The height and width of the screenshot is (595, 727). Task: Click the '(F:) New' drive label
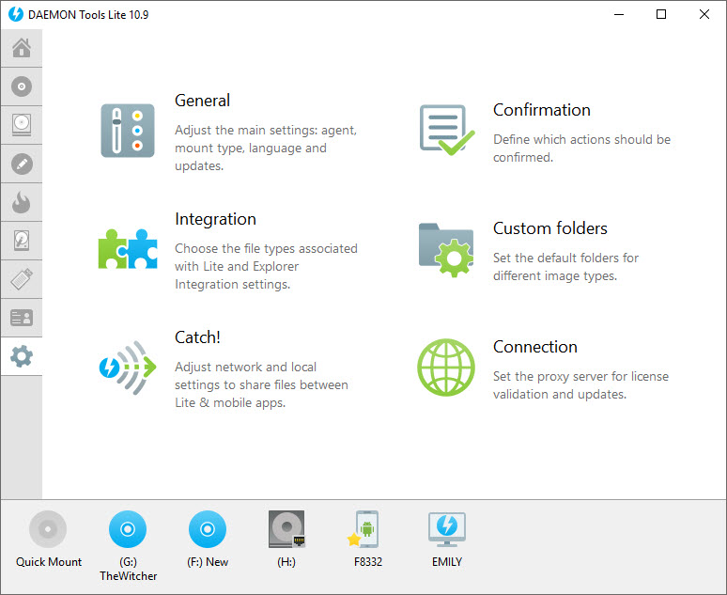tap(208, 561)
